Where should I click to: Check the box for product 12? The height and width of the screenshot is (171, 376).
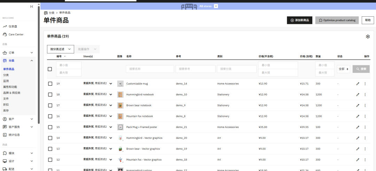pos(50,160)
